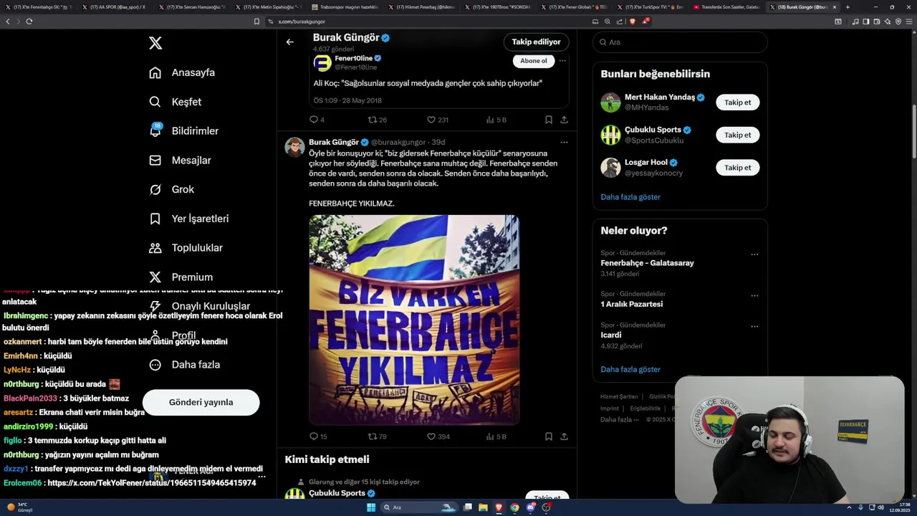Switch to the Transferde Son Saatler YouTube tab
This screenshot has width=917, height=516.
click(727, 7)
